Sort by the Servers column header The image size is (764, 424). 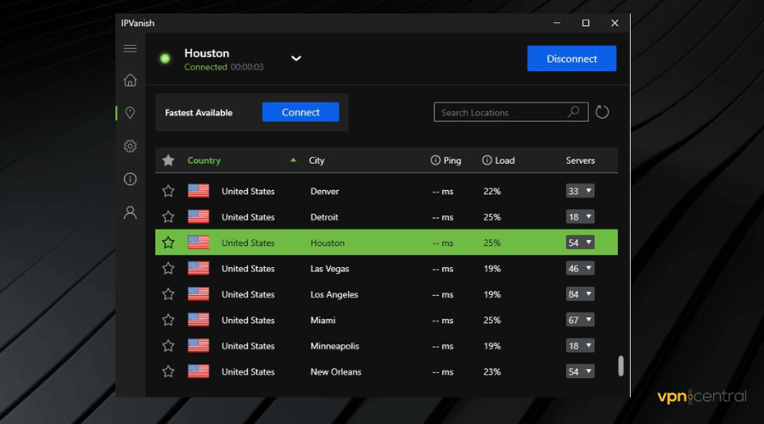tap(581, 160)
